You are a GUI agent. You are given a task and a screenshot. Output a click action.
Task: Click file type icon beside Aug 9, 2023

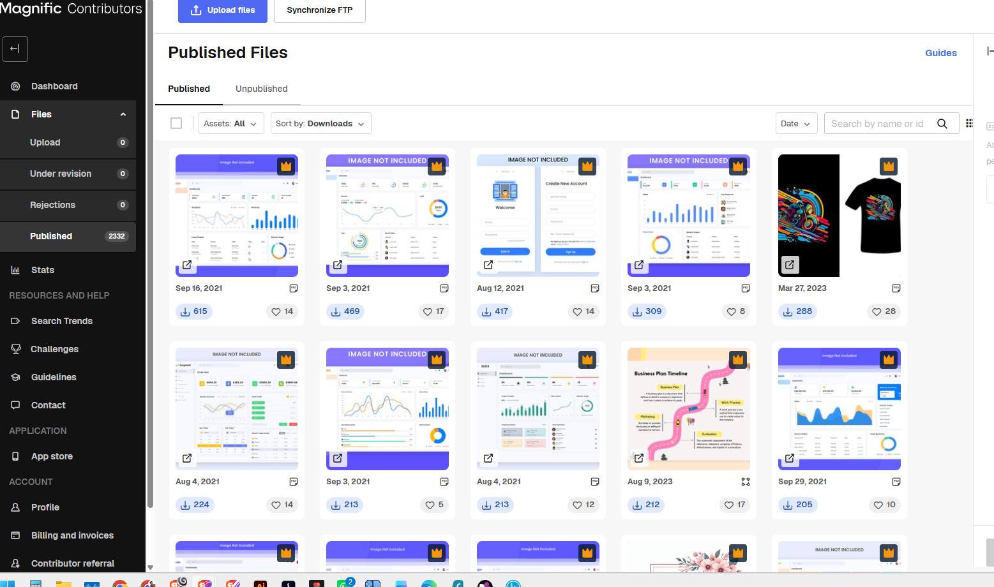point(746,482)
